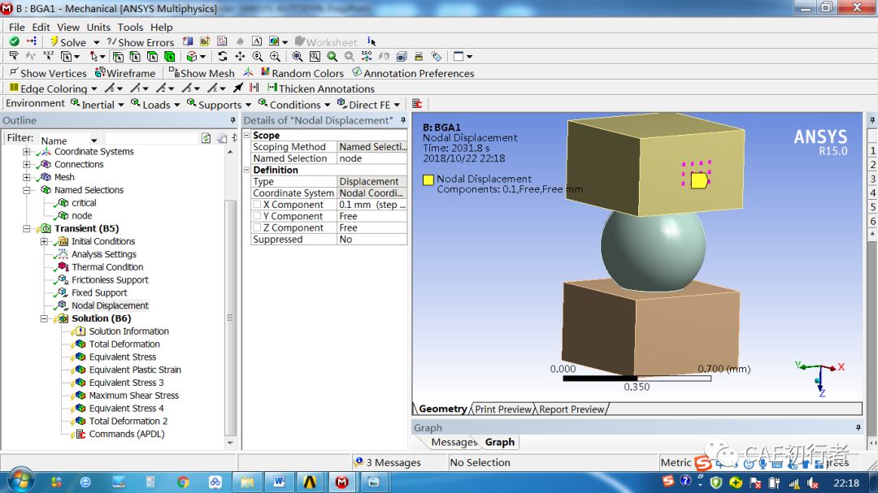Switch to the Messages tab

tap(454, 442)
